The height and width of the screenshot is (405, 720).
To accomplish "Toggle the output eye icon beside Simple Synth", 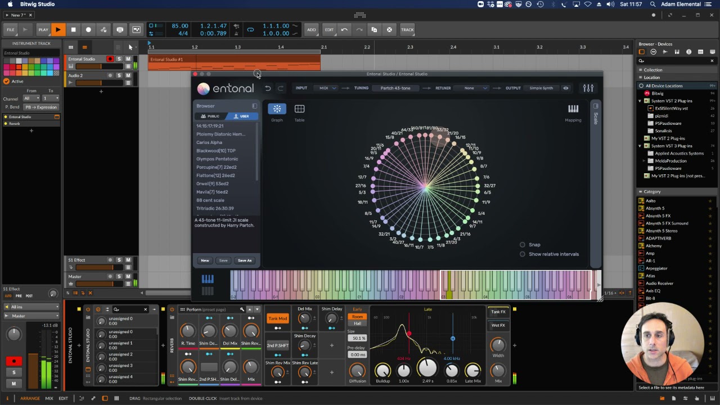I will (x=566, y=88).
